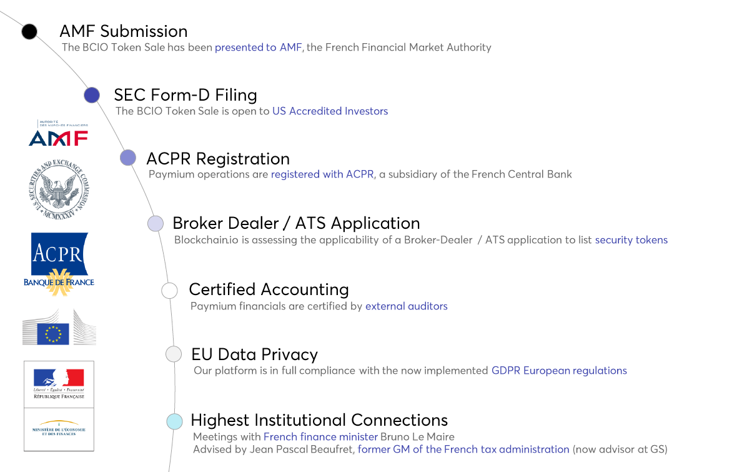Follow the 'external auditors' link
The width and height of the screenshot is (737, 472).
(406, 306)
